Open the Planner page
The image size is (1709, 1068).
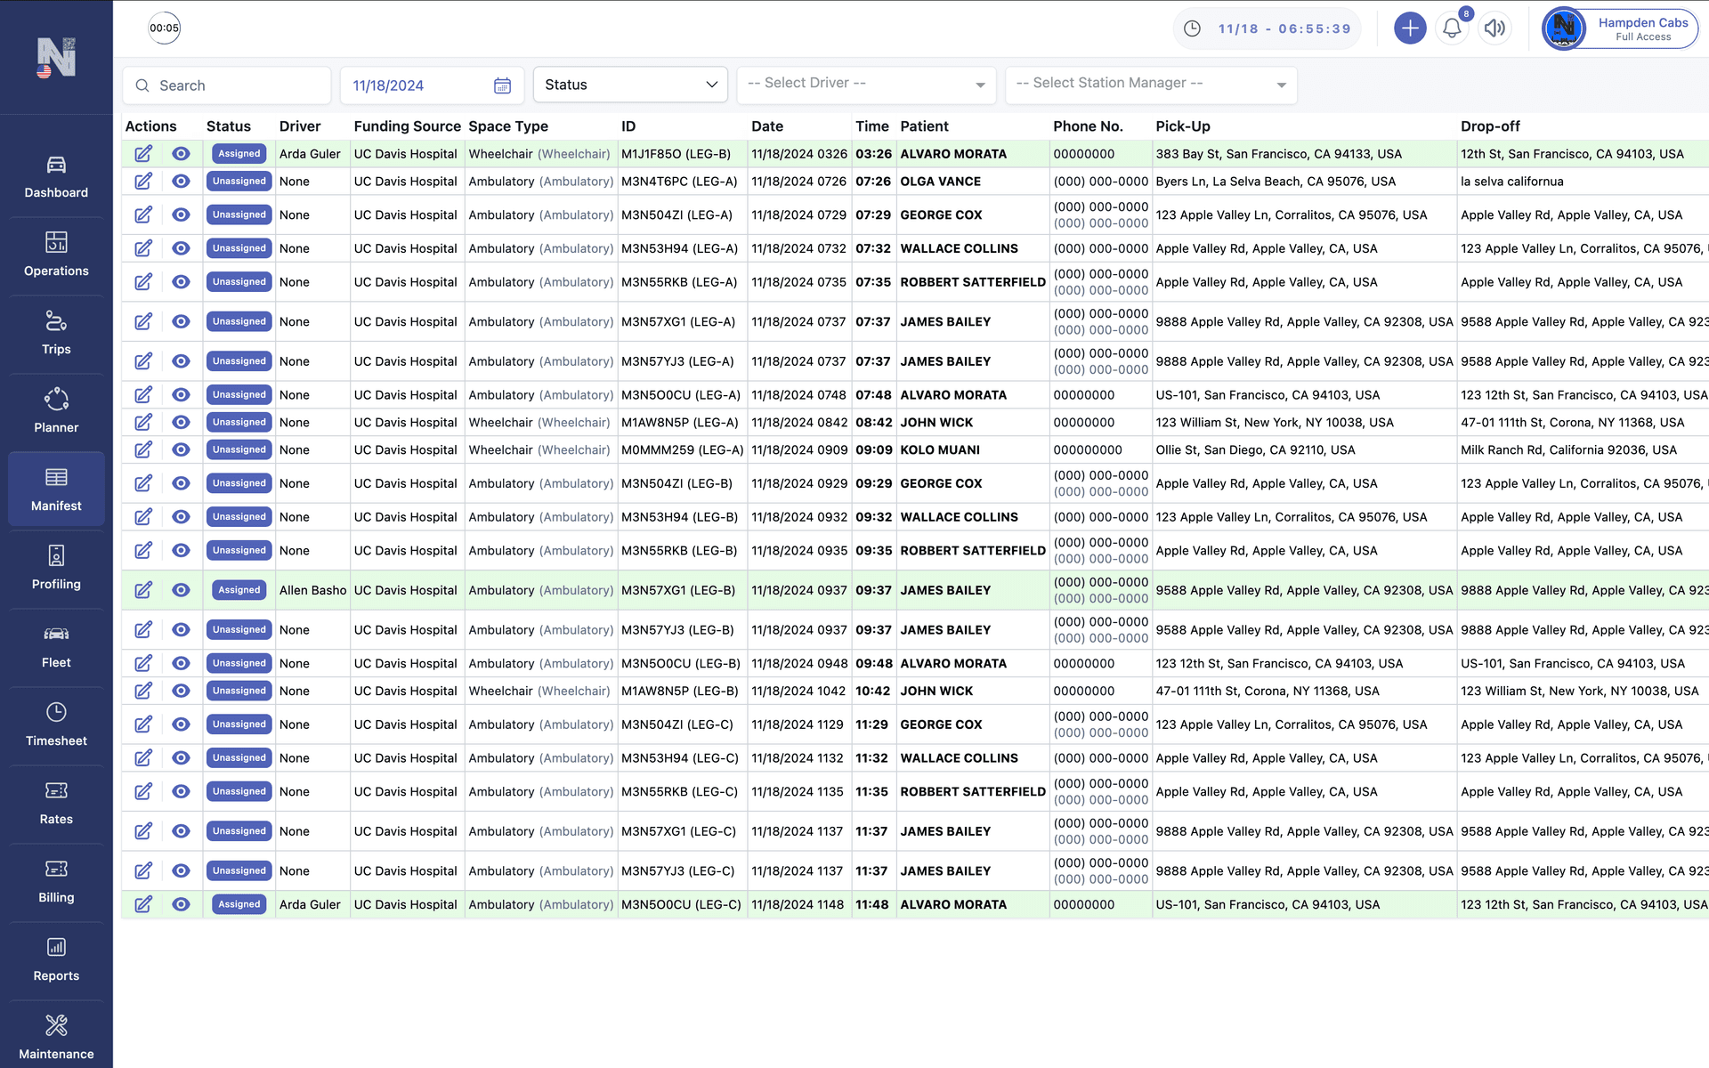pyautogui.click(x=56, y=412)
